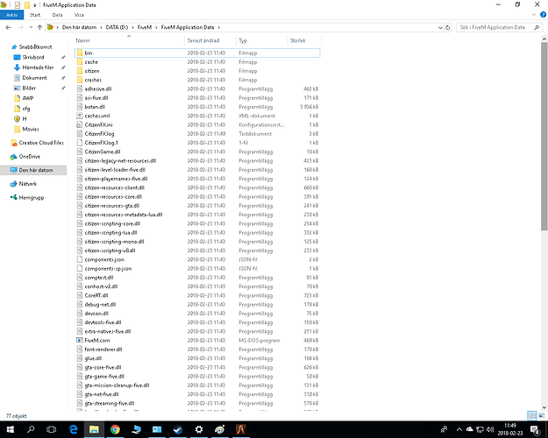548x438 pixels.
Task: Select the citizen folder icon
Action: (x=80, y=71)
